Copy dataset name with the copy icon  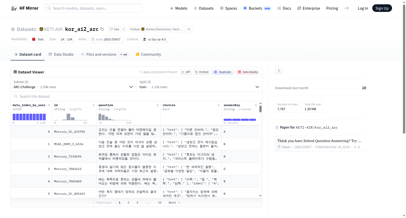pos(102,29)
